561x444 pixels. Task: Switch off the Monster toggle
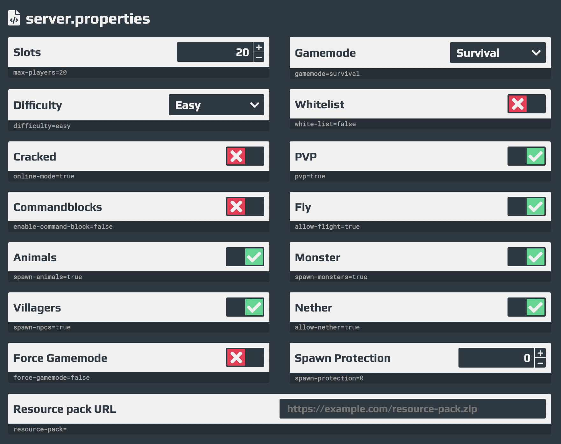click(527, 257)
